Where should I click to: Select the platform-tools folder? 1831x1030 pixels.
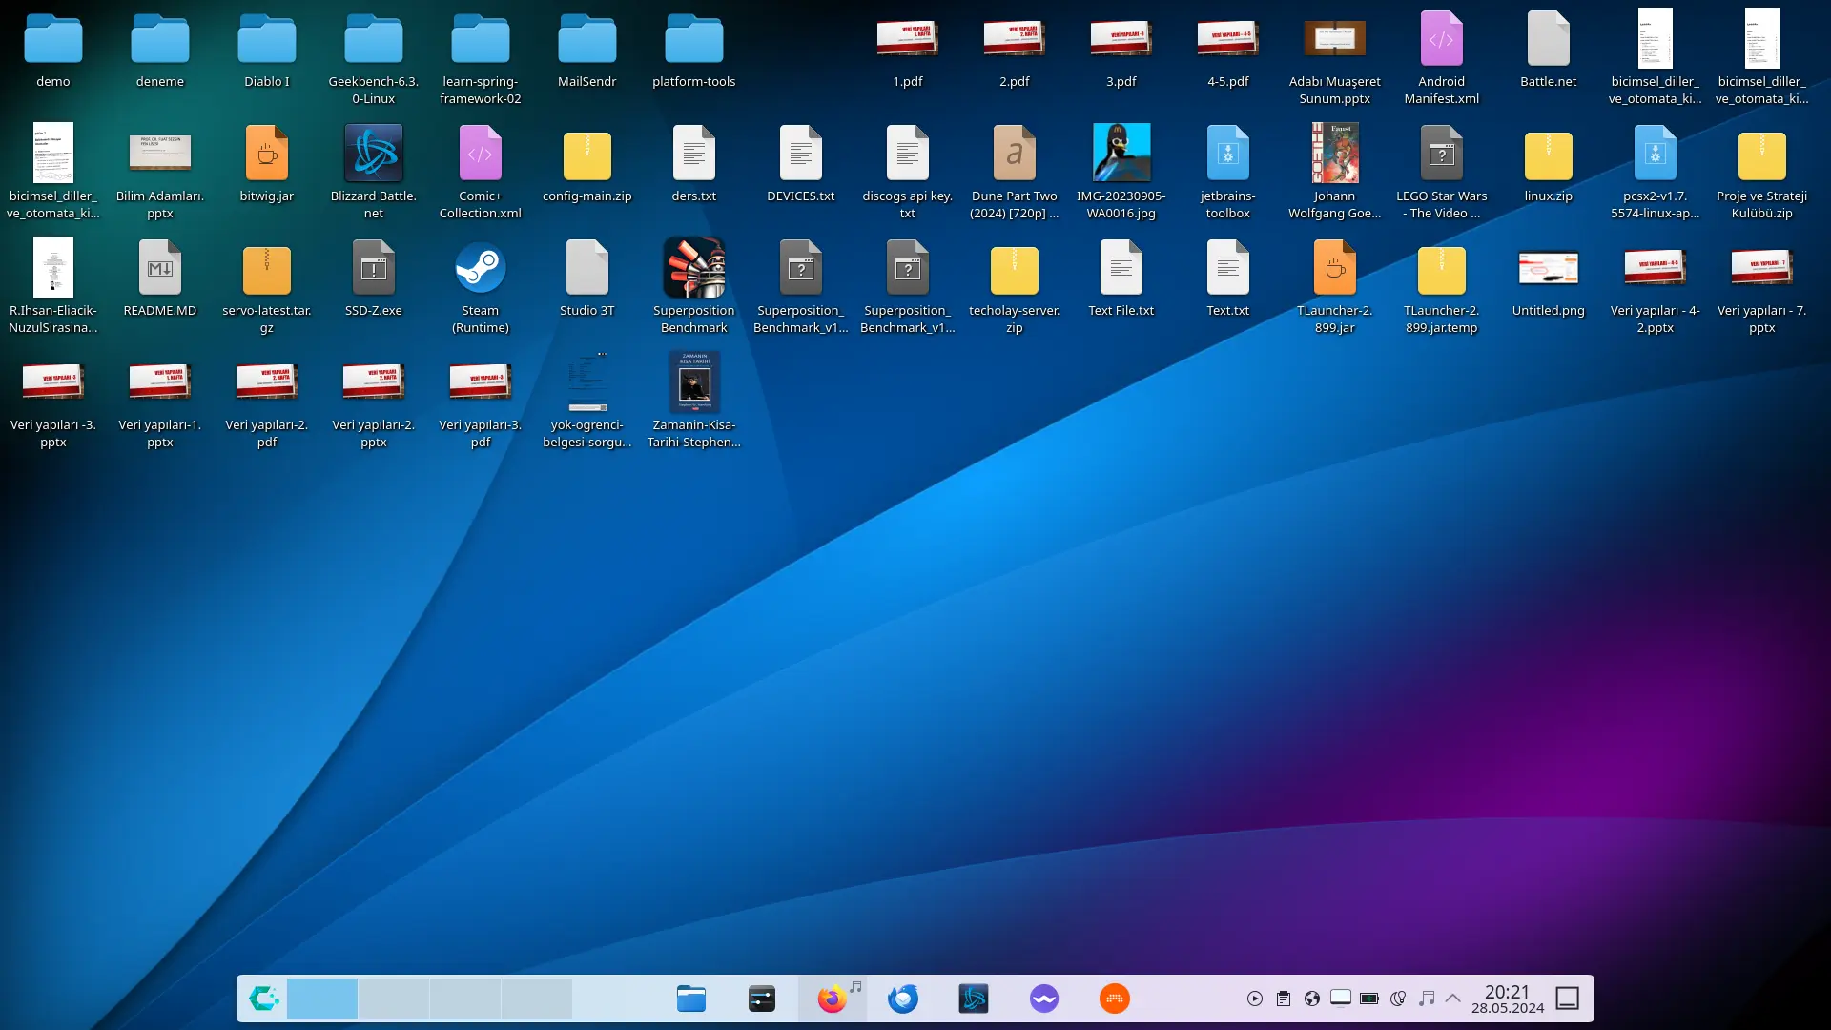pyautogui.click(x=694, y=51)
